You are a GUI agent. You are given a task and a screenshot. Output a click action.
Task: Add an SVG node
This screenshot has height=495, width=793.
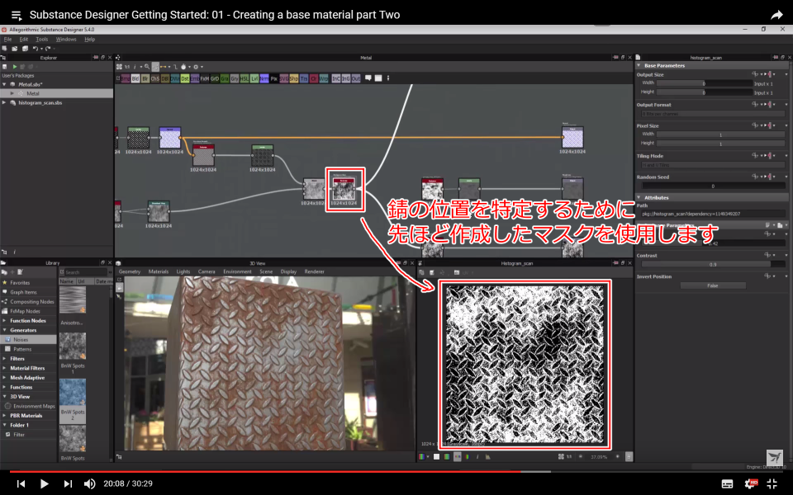click(283, 78)
